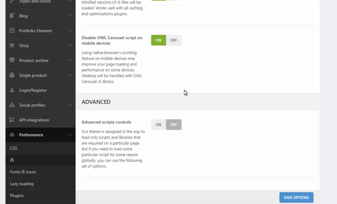
Task: Click the Product archive store icon
Action: (12, 61)
